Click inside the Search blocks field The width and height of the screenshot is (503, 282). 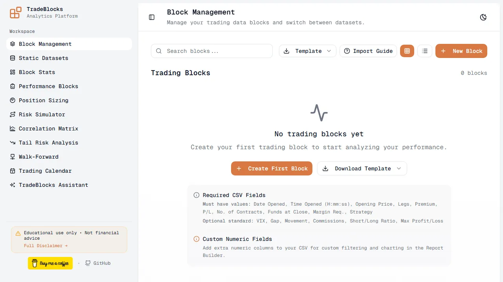[x=211, y=51]
